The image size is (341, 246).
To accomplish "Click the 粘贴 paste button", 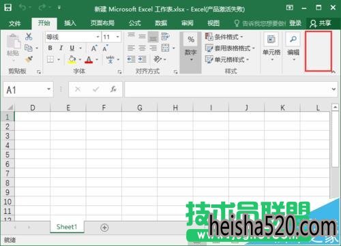I will point(13,48).
